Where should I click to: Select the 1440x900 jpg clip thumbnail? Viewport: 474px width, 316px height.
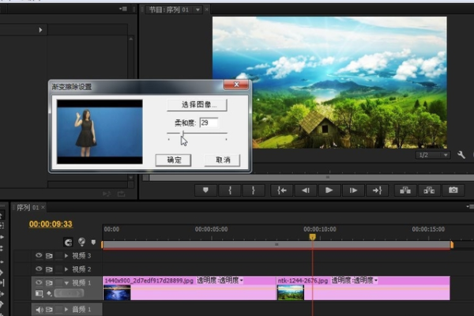117,293
